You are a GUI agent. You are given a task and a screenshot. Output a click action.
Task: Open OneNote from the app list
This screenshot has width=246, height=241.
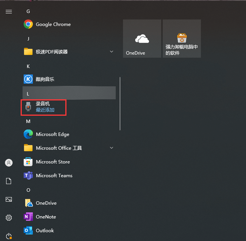pyautogui.click(x=45, y=217)
